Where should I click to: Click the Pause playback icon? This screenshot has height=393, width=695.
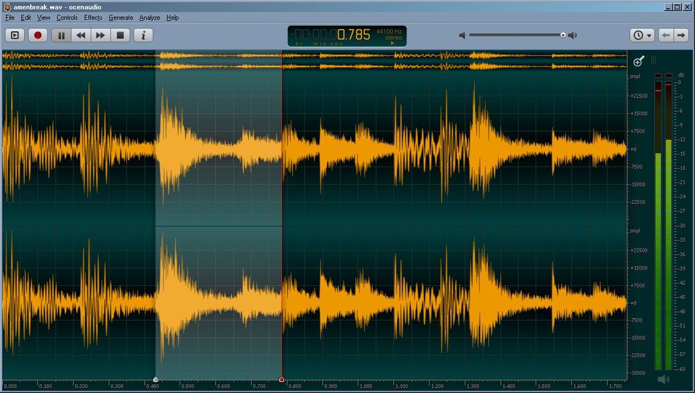click(60, 35)
